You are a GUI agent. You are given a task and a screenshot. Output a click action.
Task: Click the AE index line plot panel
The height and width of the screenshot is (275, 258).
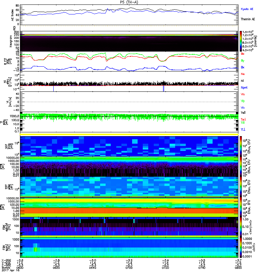[x=129, y=15]
